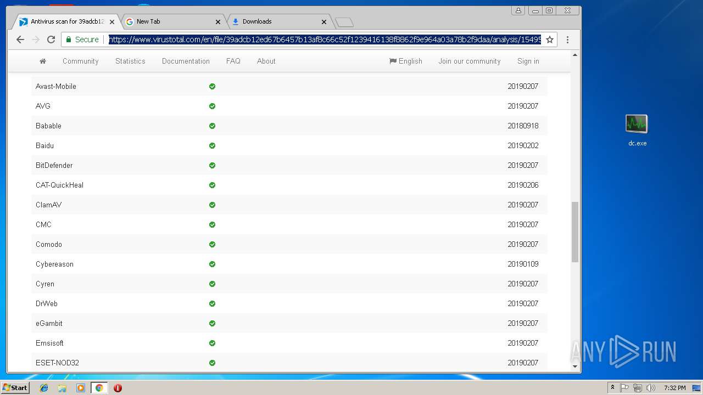The width and height of the screenshot is (703, 395).
Task: Open the Documentation menu item
Action: pos(186,61)
